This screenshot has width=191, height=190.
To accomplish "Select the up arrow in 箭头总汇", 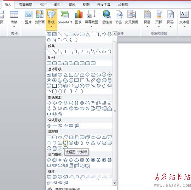I will 60,103.
